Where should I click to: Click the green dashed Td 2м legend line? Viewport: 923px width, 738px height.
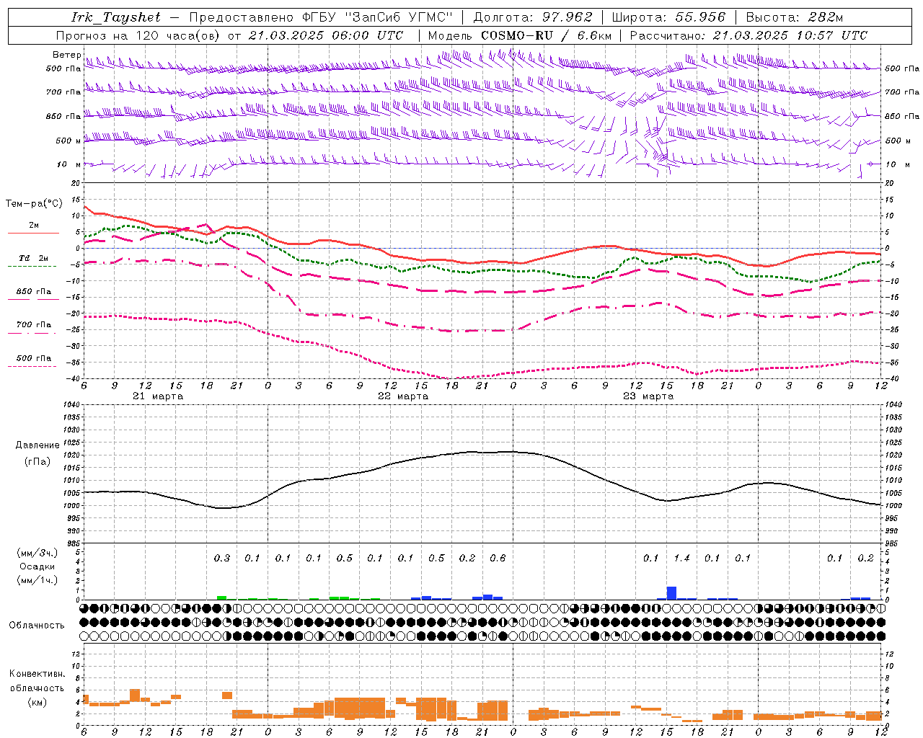click(32, 266)
